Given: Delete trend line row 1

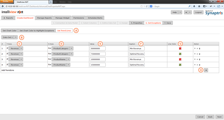Looking at the screenshot, I should click(x=199, y=48).
